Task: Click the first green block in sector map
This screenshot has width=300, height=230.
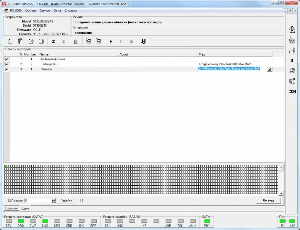Action: pos(6,166)
